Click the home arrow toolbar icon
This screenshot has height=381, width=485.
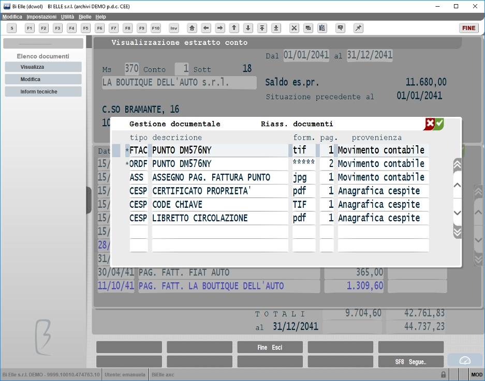tap(192, 28)
